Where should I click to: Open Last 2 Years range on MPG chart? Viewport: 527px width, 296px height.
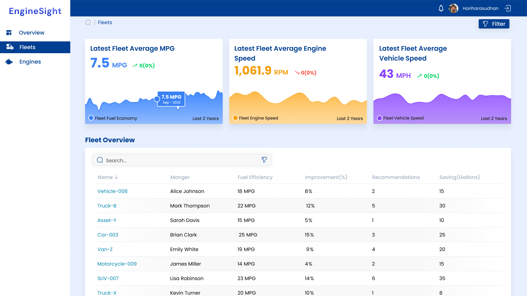point(205,119)
